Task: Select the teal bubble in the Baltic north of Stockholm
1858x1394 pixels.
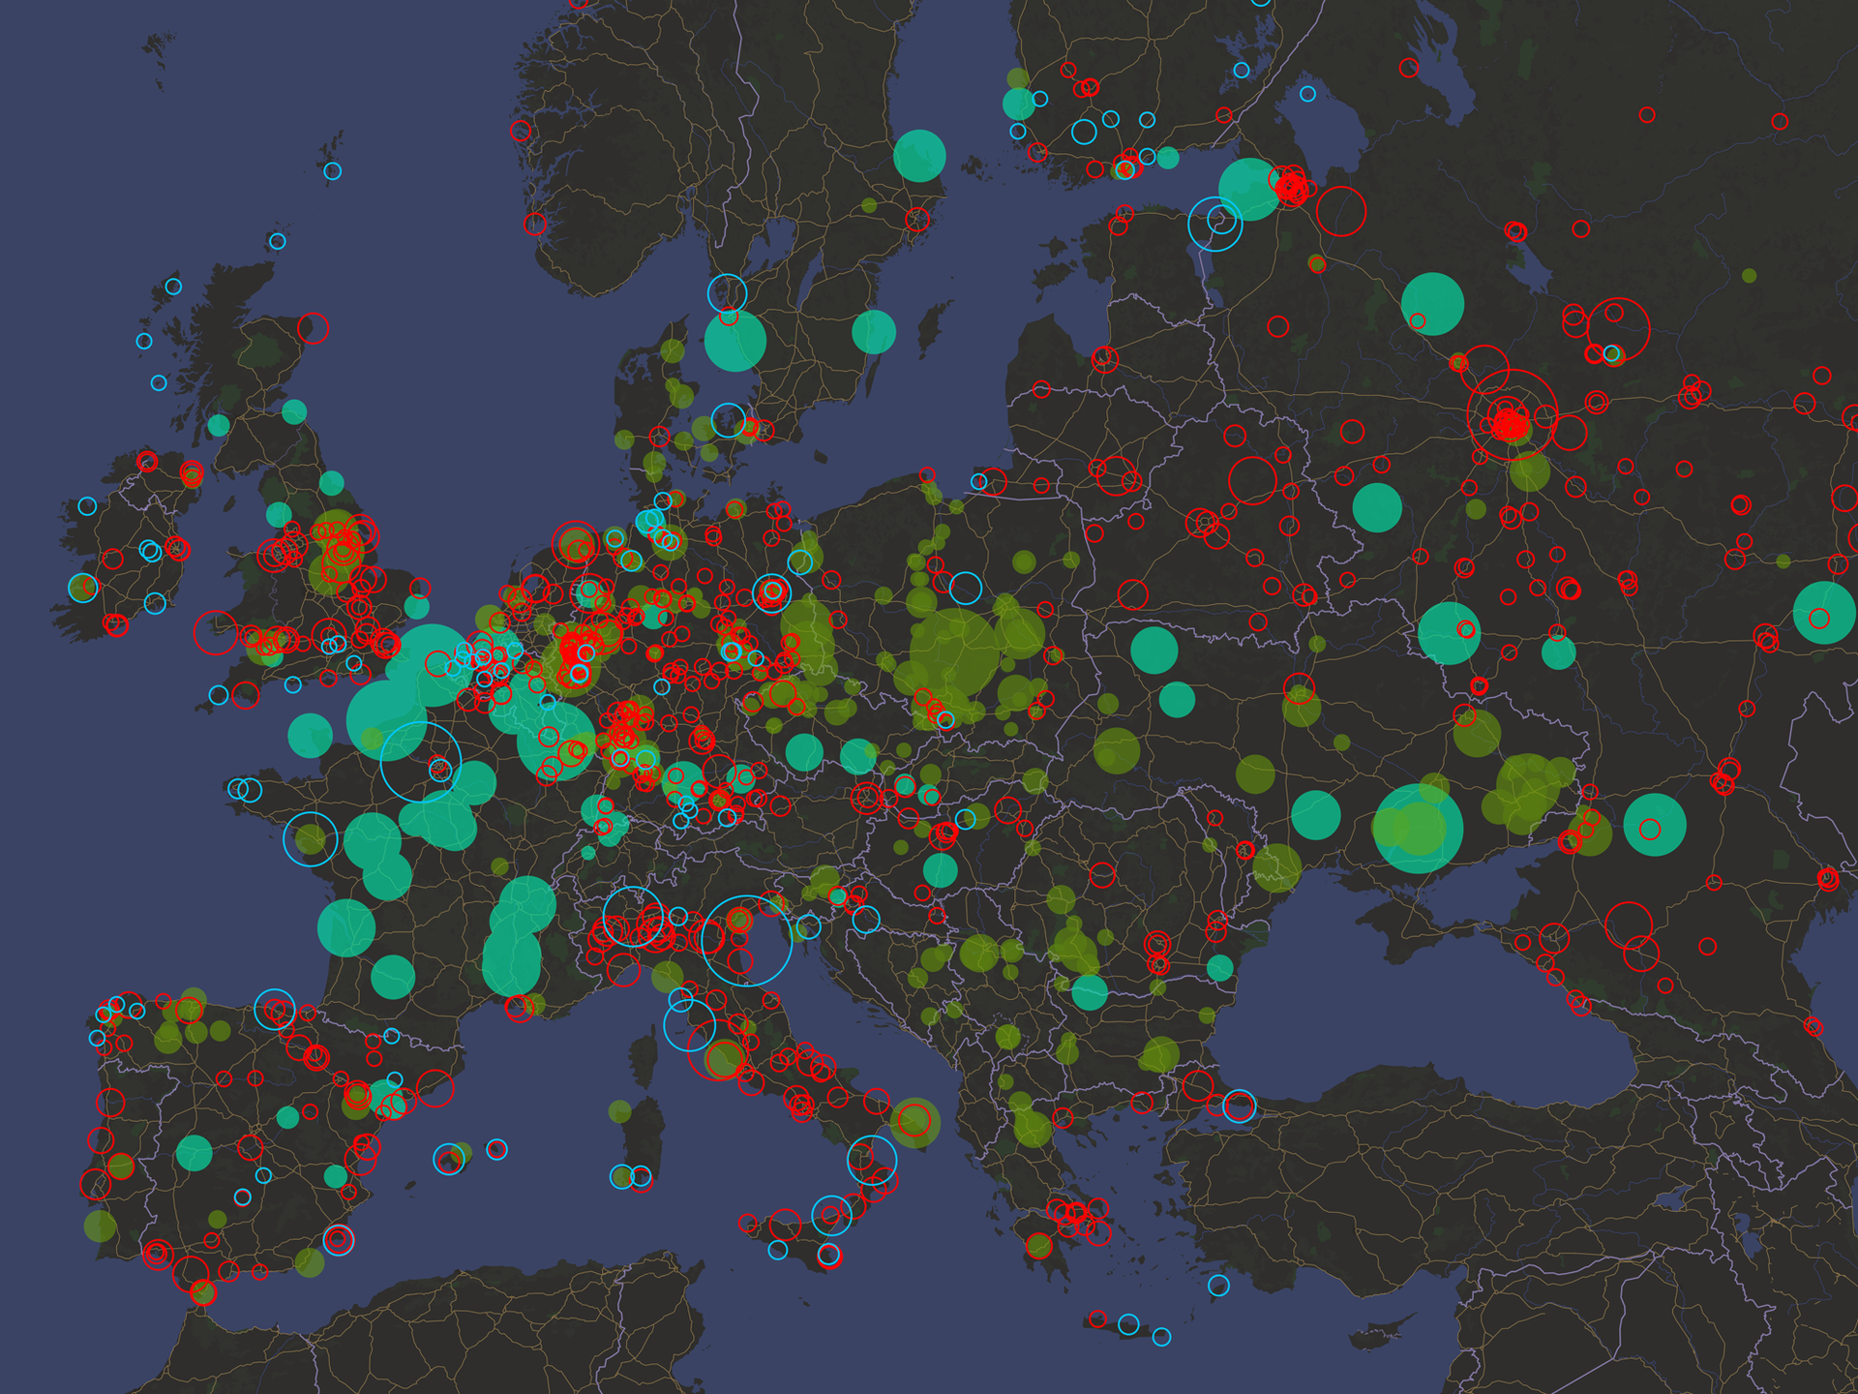Action: [919, 156]
